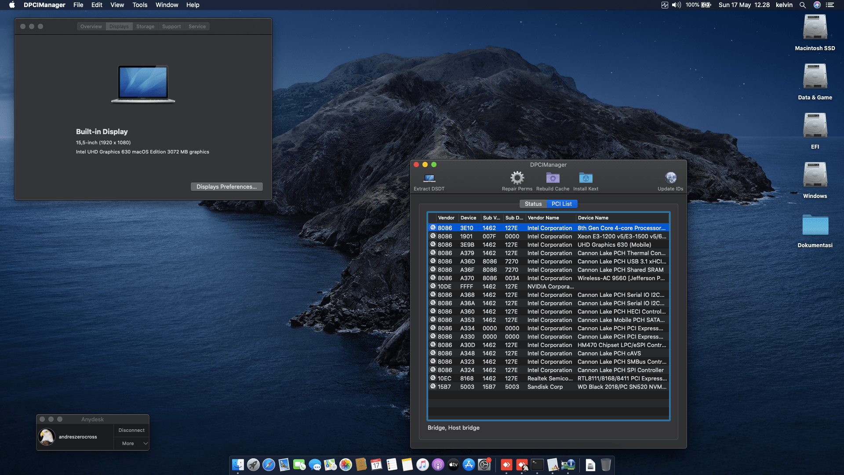Click the Repair Perms gear icon

point(517,178)
